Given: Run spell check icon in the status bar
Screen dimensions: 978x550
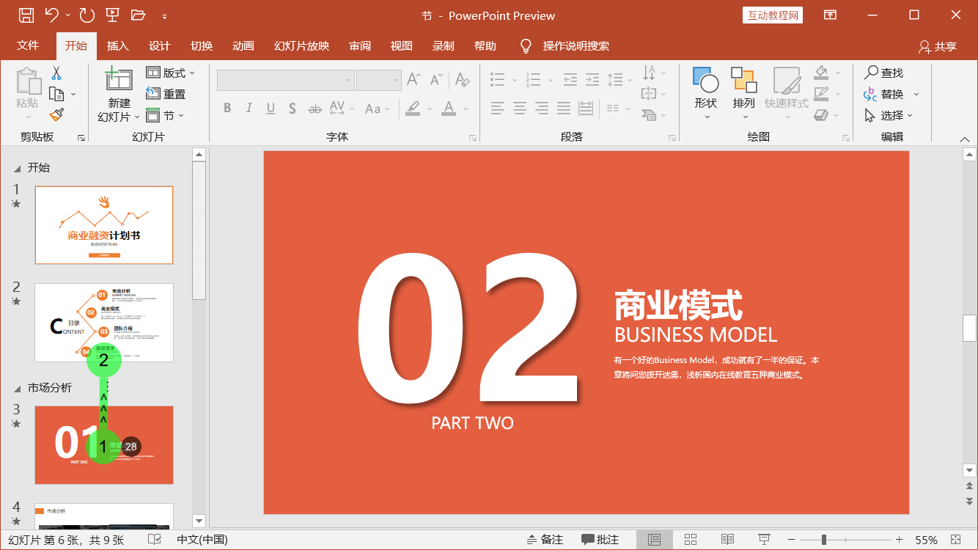Looking at the screenshot, I should pos(155,540).
